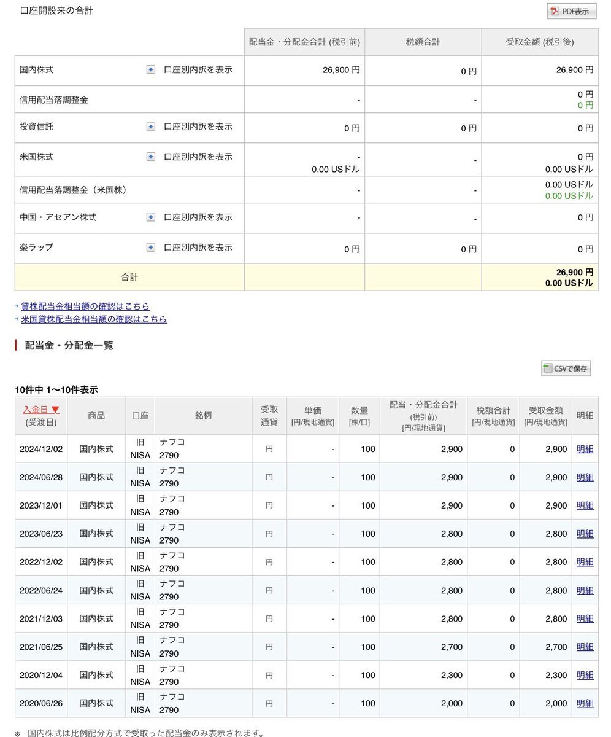Open 明細 for the 2024/06/28 dividend
The width and height of the screenshot is (611, 737).
pyautogui.click(x=585, y=477)
